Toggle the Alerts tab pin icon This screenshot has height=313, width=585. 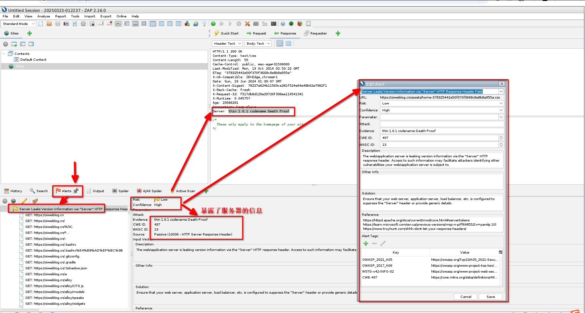pyautogui.click(x=76, y=191)
